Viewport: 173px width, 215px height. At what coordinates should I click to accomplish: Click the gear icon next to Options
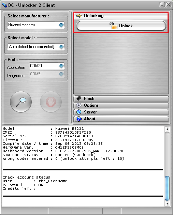point(79,105)
